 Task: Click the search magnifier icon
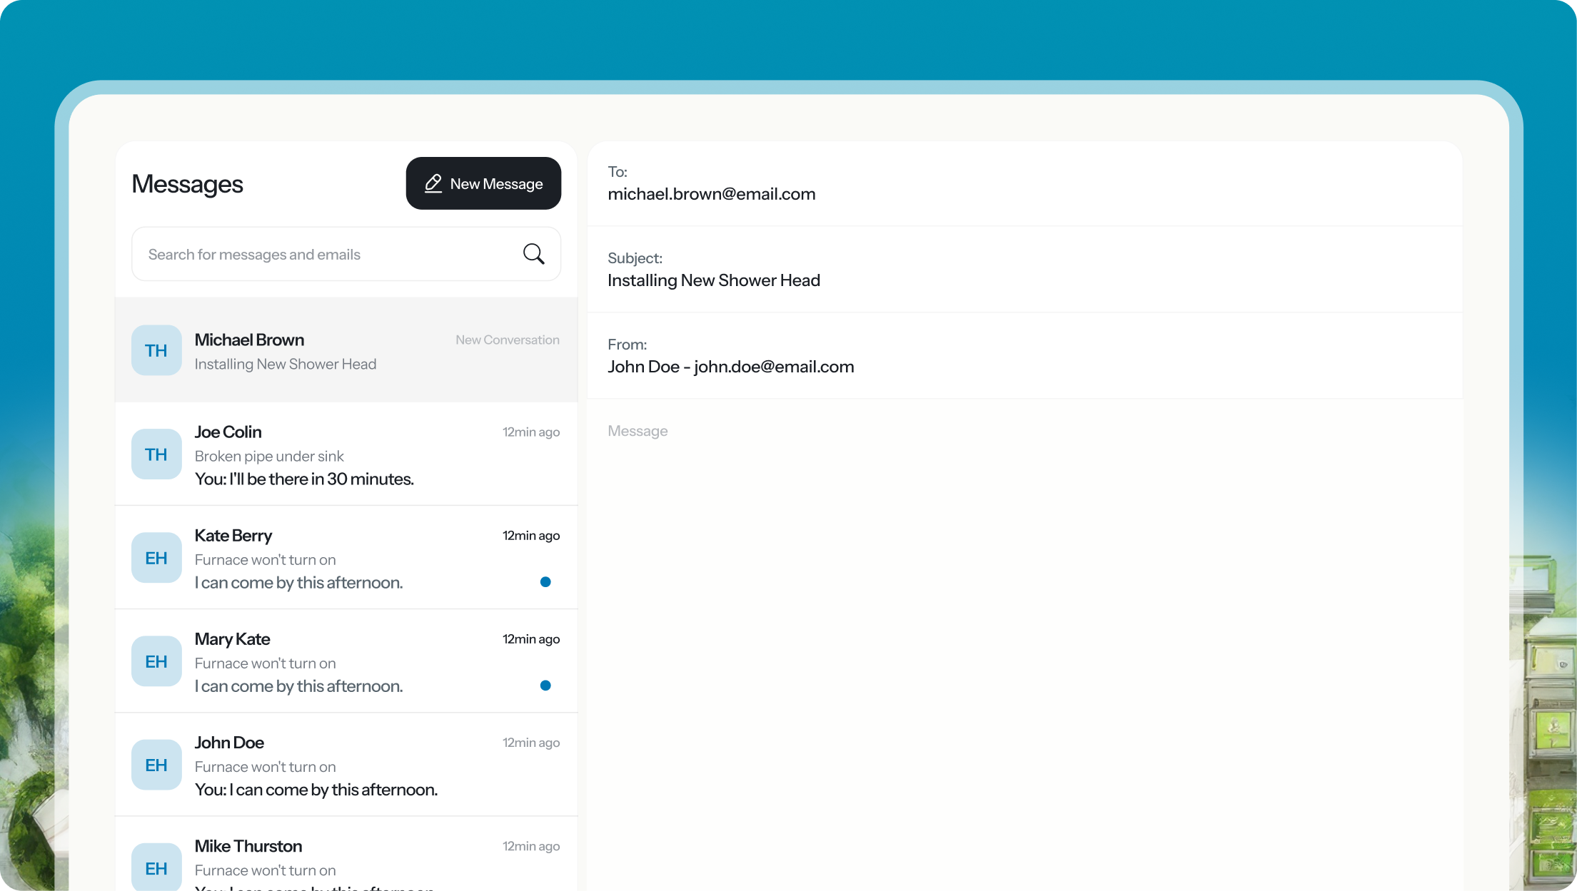coord(533,254)
